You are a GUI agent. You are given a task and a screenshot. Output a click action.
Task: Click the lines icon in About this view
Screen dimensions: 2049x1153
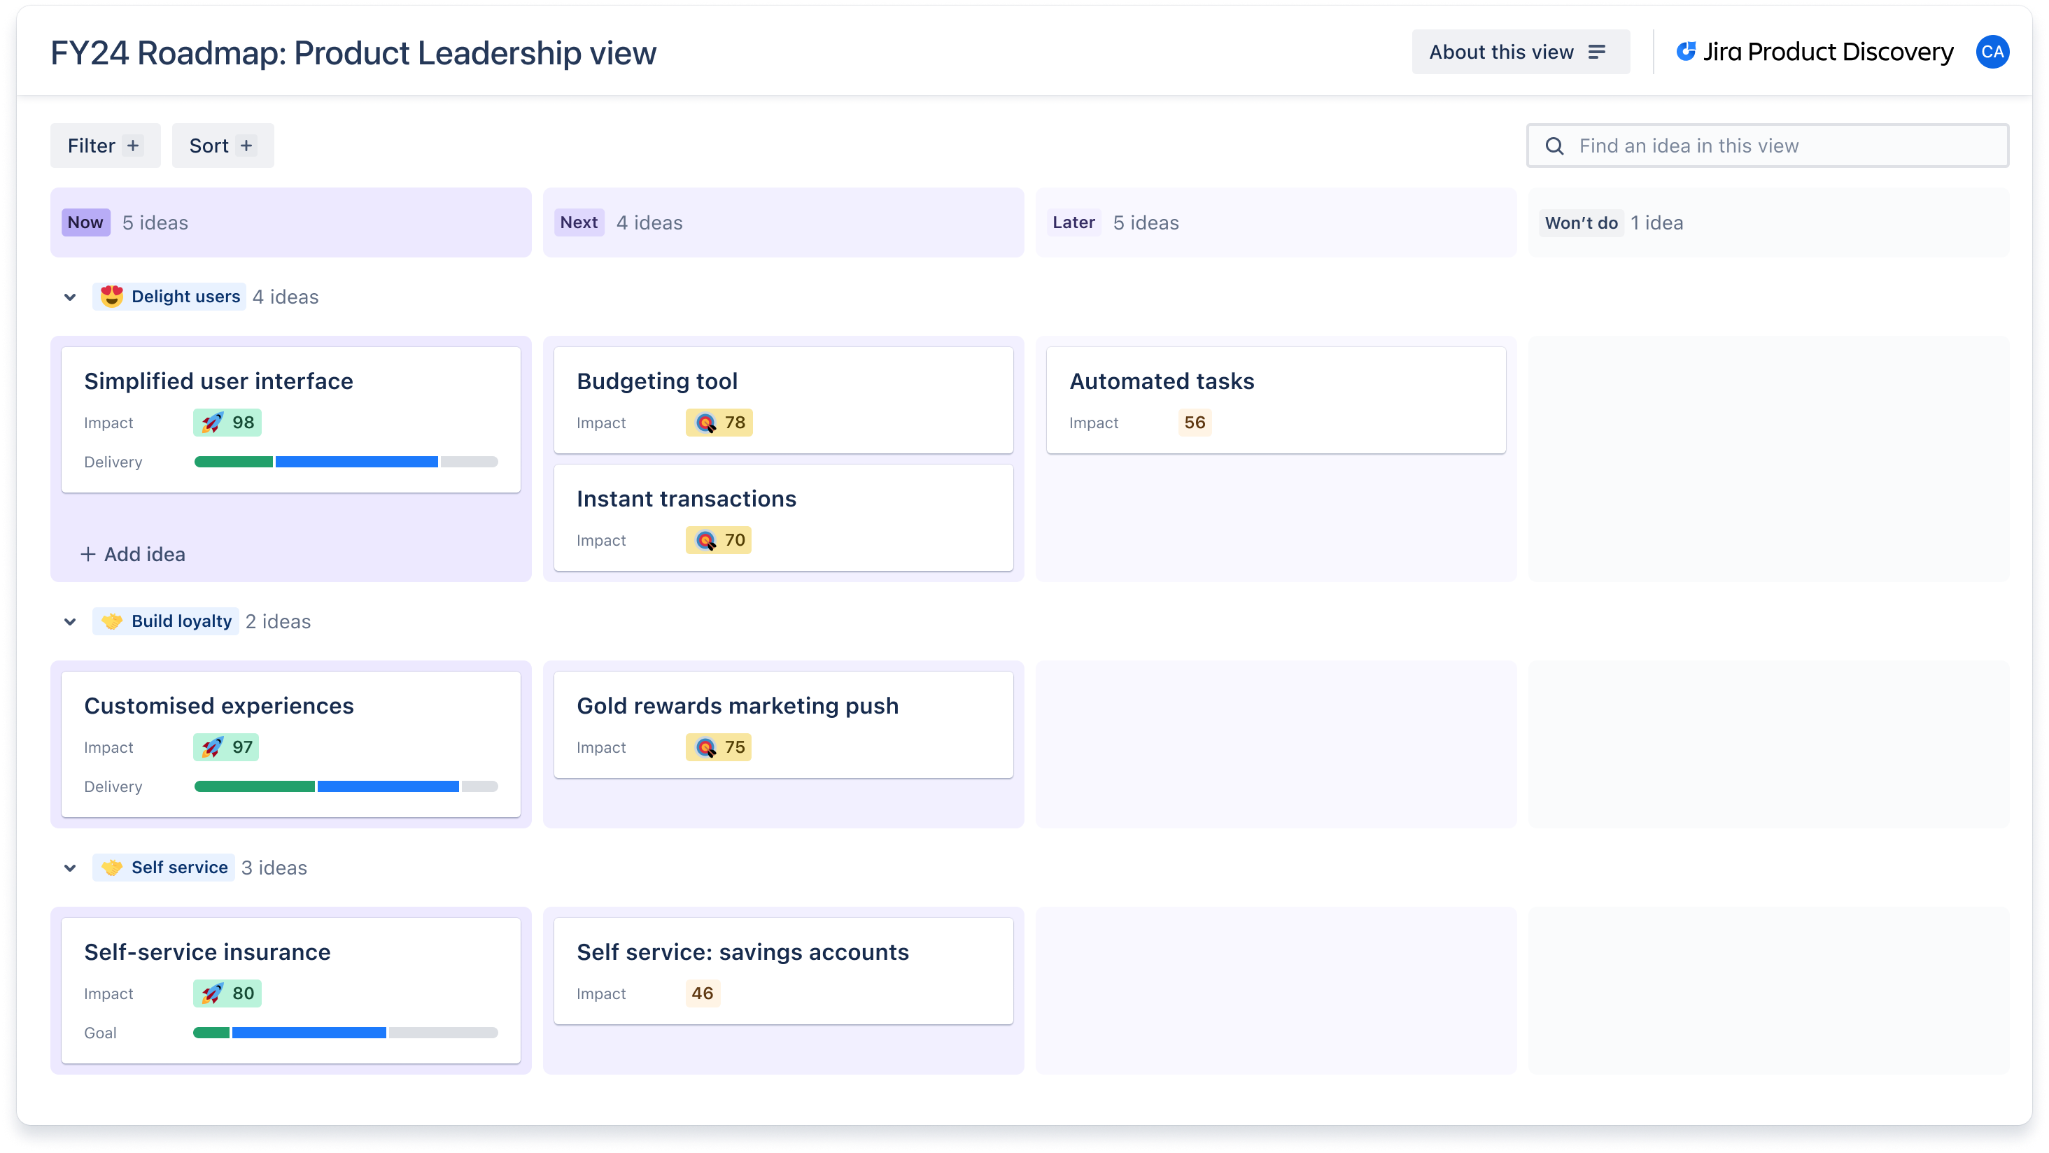(1596, 52)
